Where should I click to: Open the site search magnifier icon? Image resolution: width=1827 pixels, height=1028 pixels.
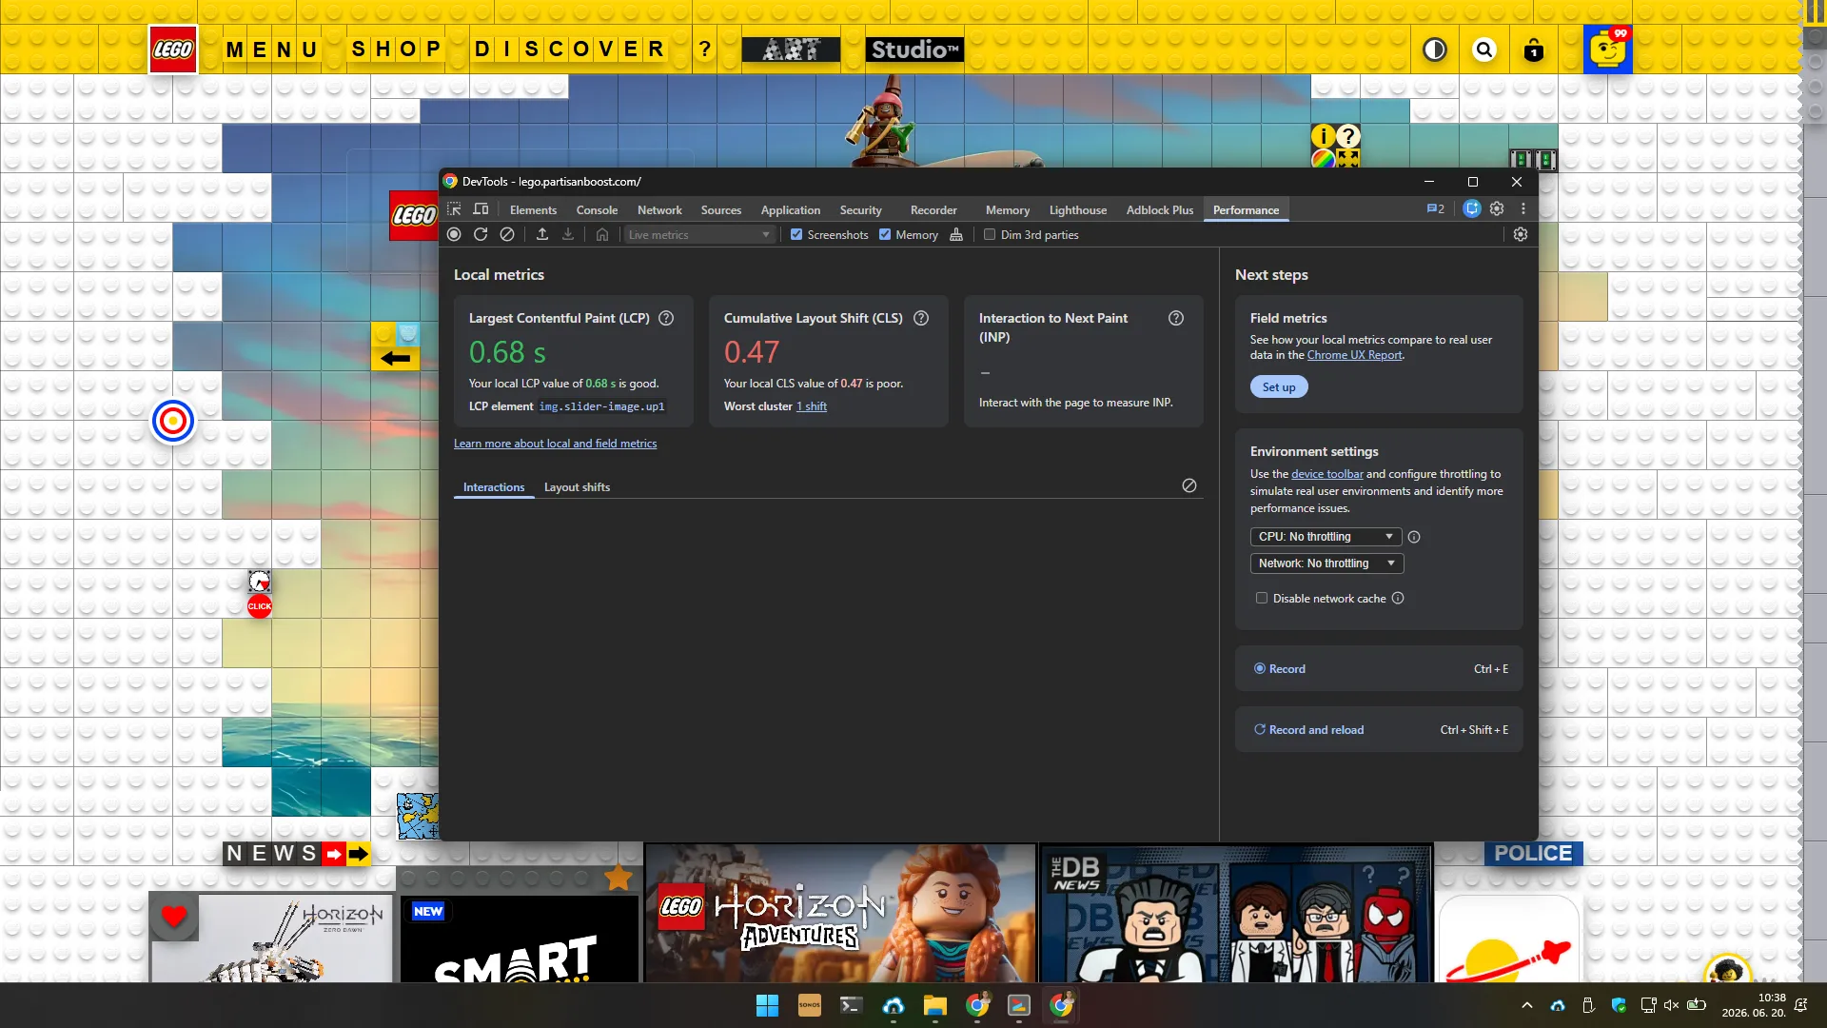tap(1484, 49)
